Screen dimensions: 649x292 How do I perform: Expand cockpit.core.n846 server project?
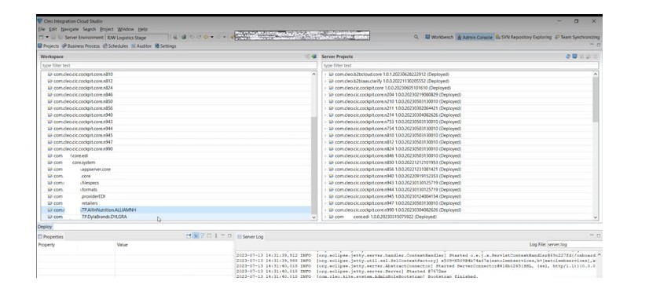pos(325,156)
